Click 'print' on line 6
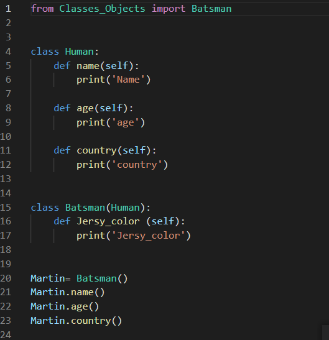 click(91, 80)
